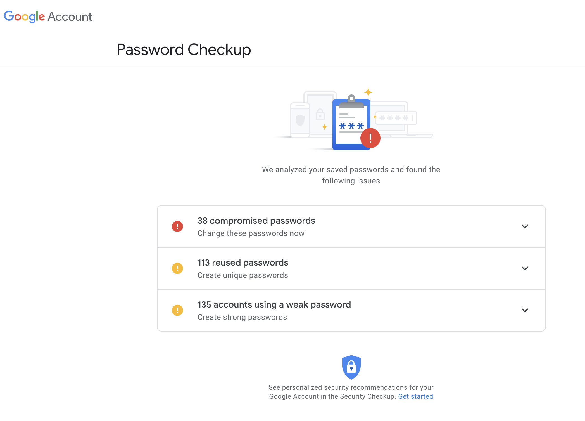Click the red alert icon beside compromised passwords
585x421 pixels.
pos(177,226)
